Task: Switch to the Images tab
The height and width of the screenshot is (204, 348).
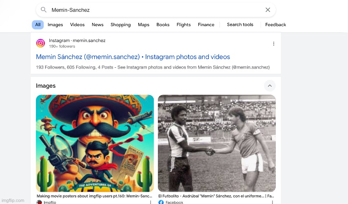Action: [x=55, y=24]
